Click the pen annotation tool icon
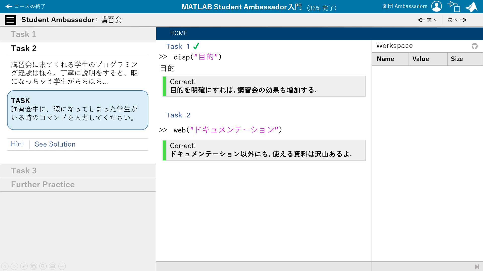 [x=24, y=266]
